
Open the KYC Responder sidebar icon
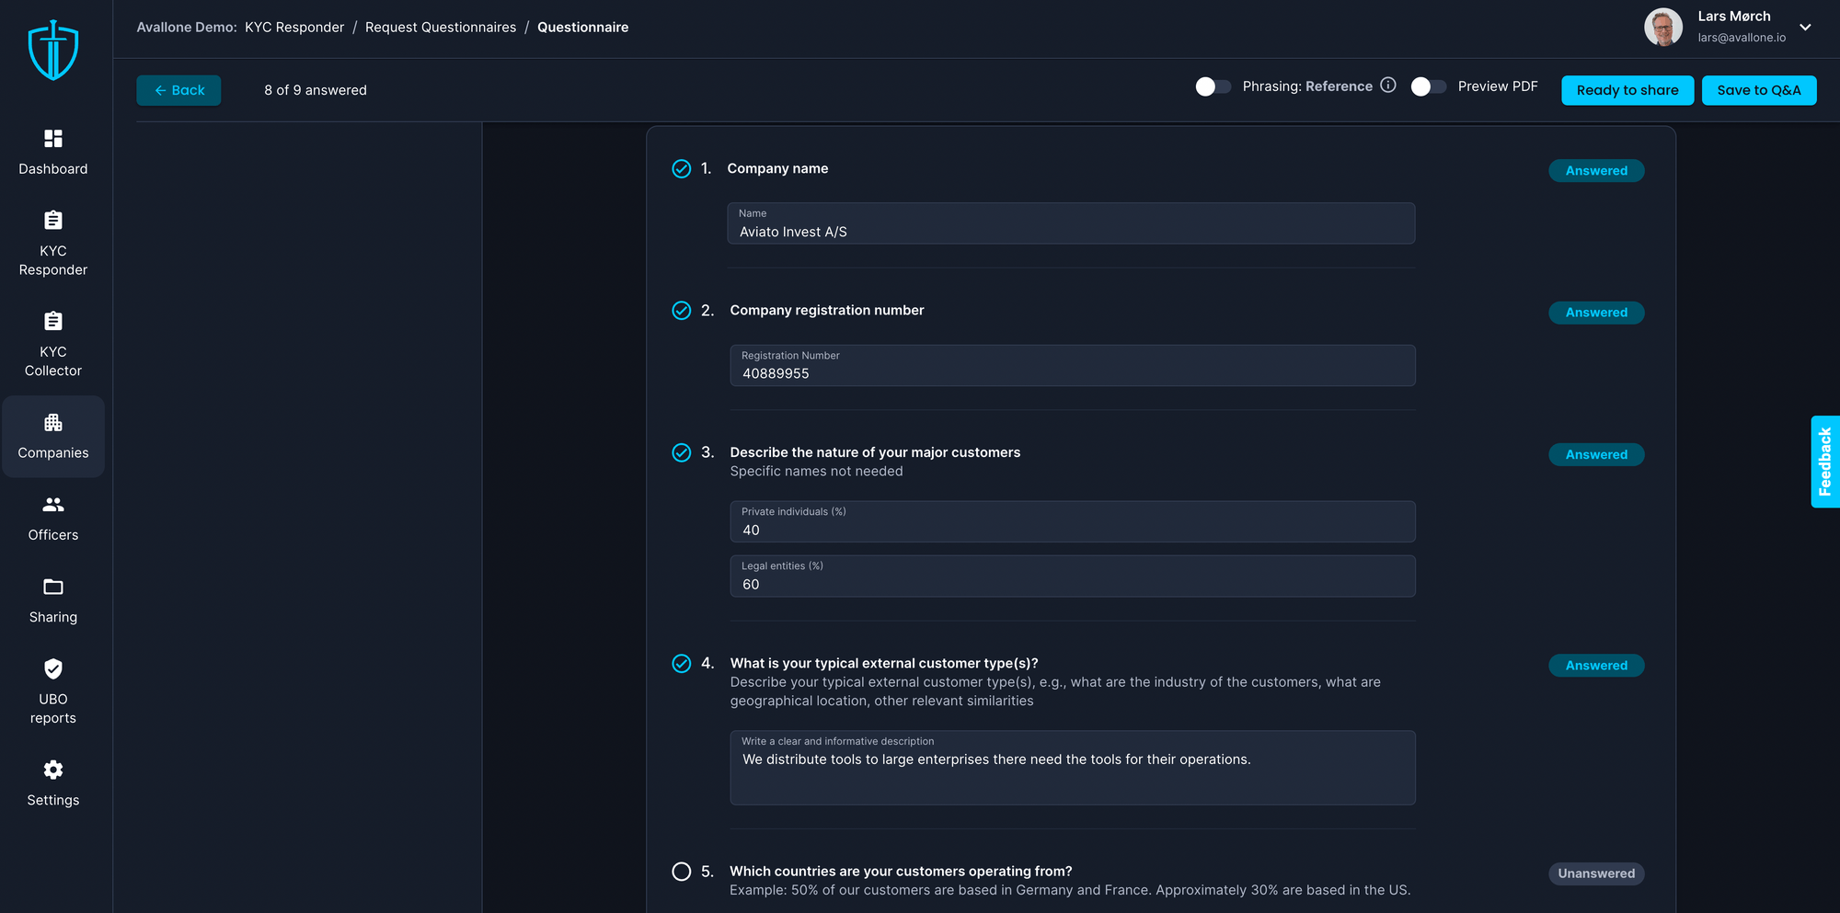[x=53, y=221]
